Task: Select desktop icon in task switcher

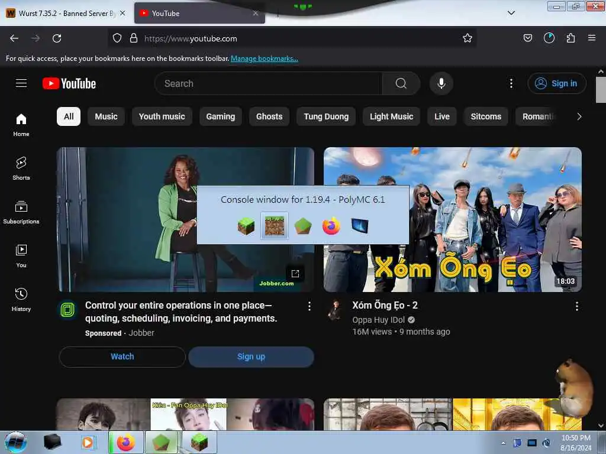Action: [360, 226]
